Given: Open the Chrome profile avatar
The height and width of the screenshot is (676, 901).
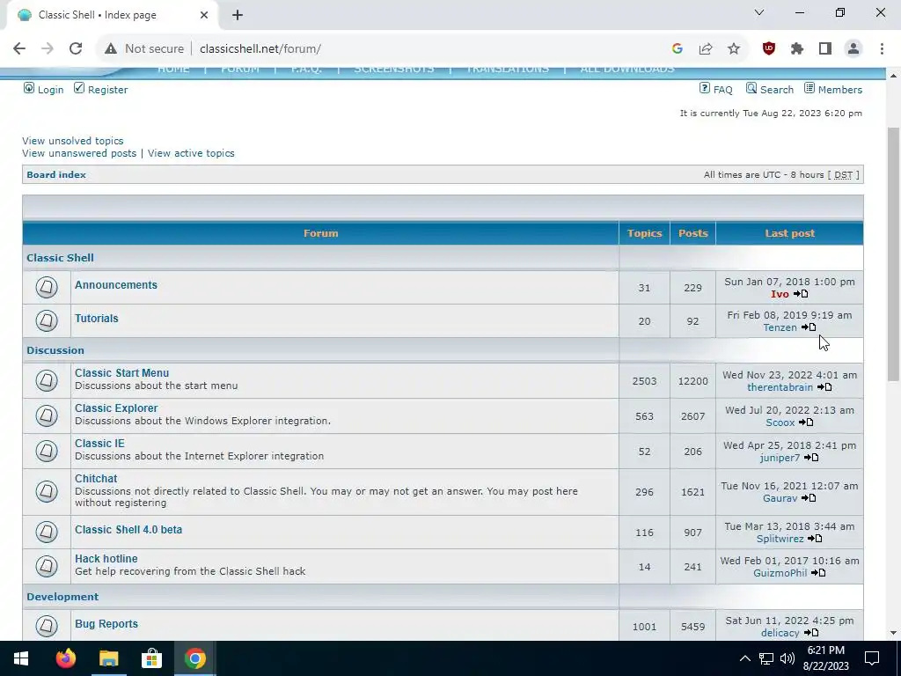Looking at the screenshot, I should 853,49.
